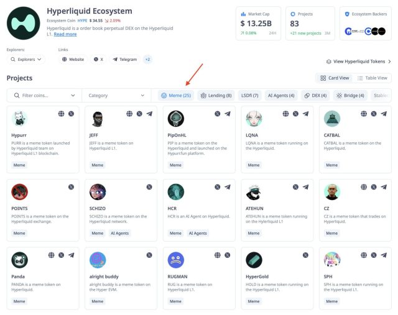Show the +2 additional links

click(x=147, y=60)
